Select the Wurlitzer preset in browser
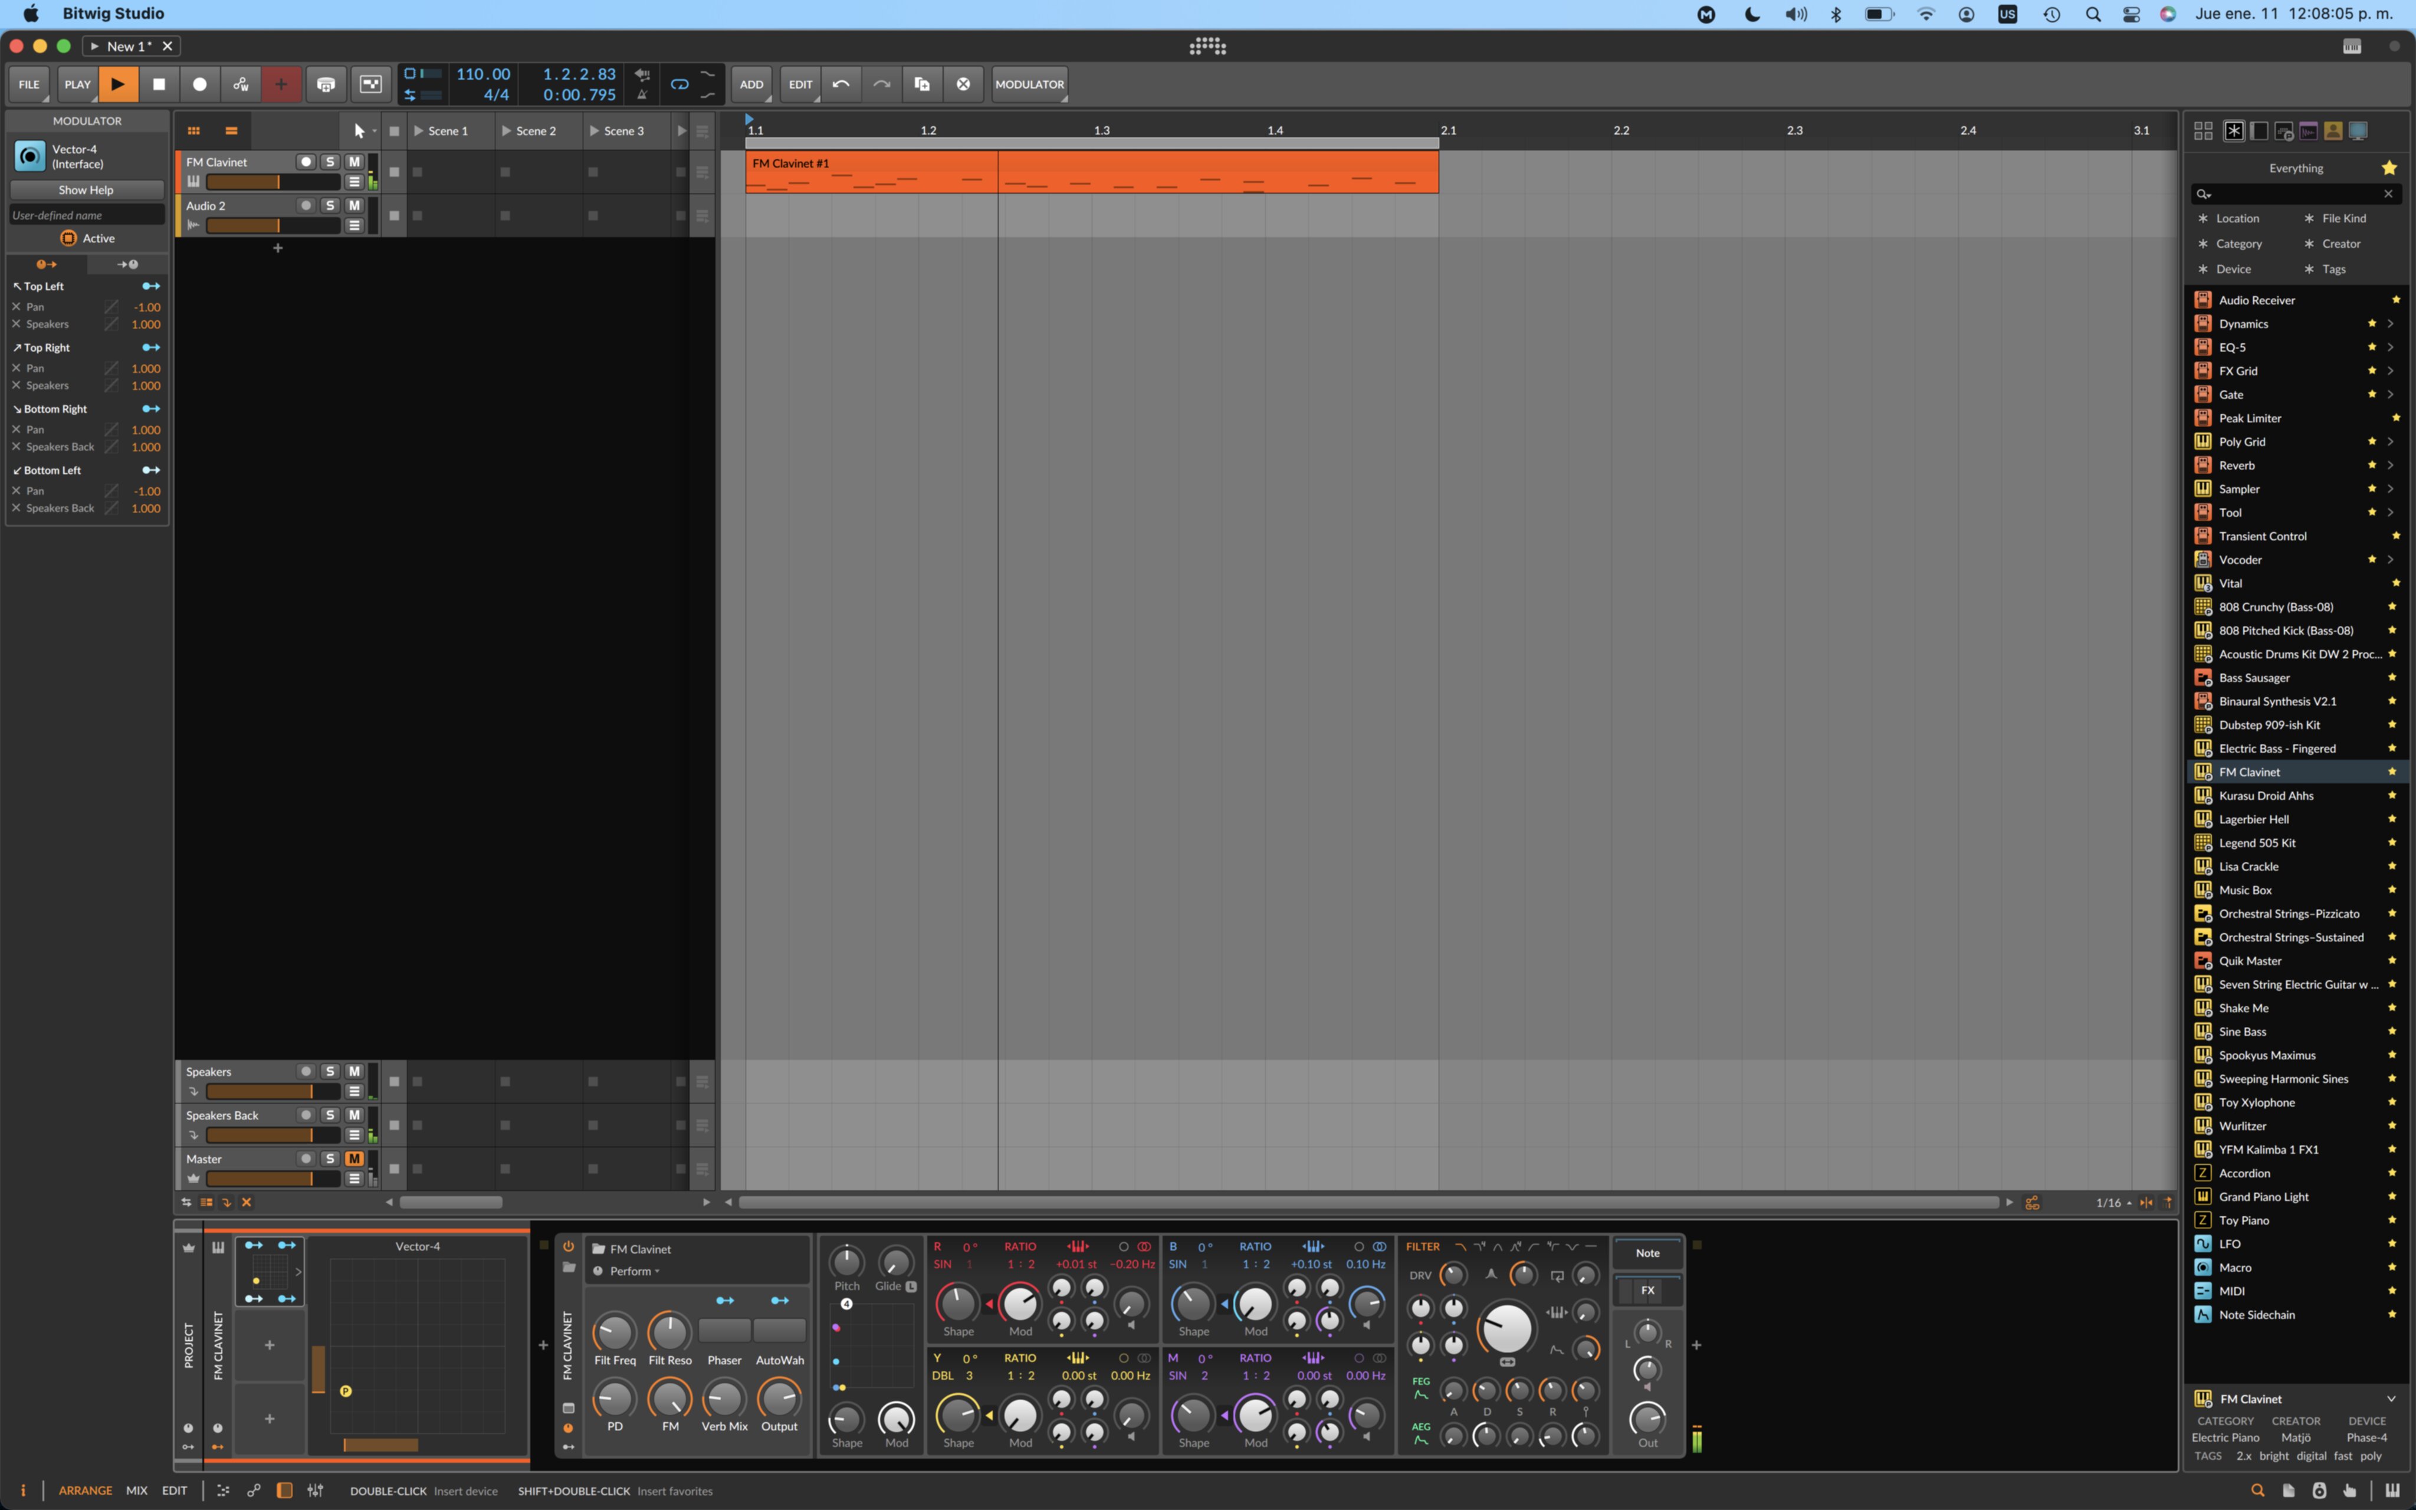The image size is (2416, 1510). 2296,1125
